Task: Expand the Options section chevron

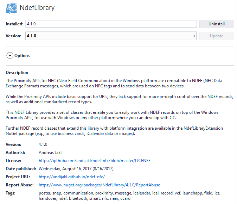Action: [x=10, y=56]
